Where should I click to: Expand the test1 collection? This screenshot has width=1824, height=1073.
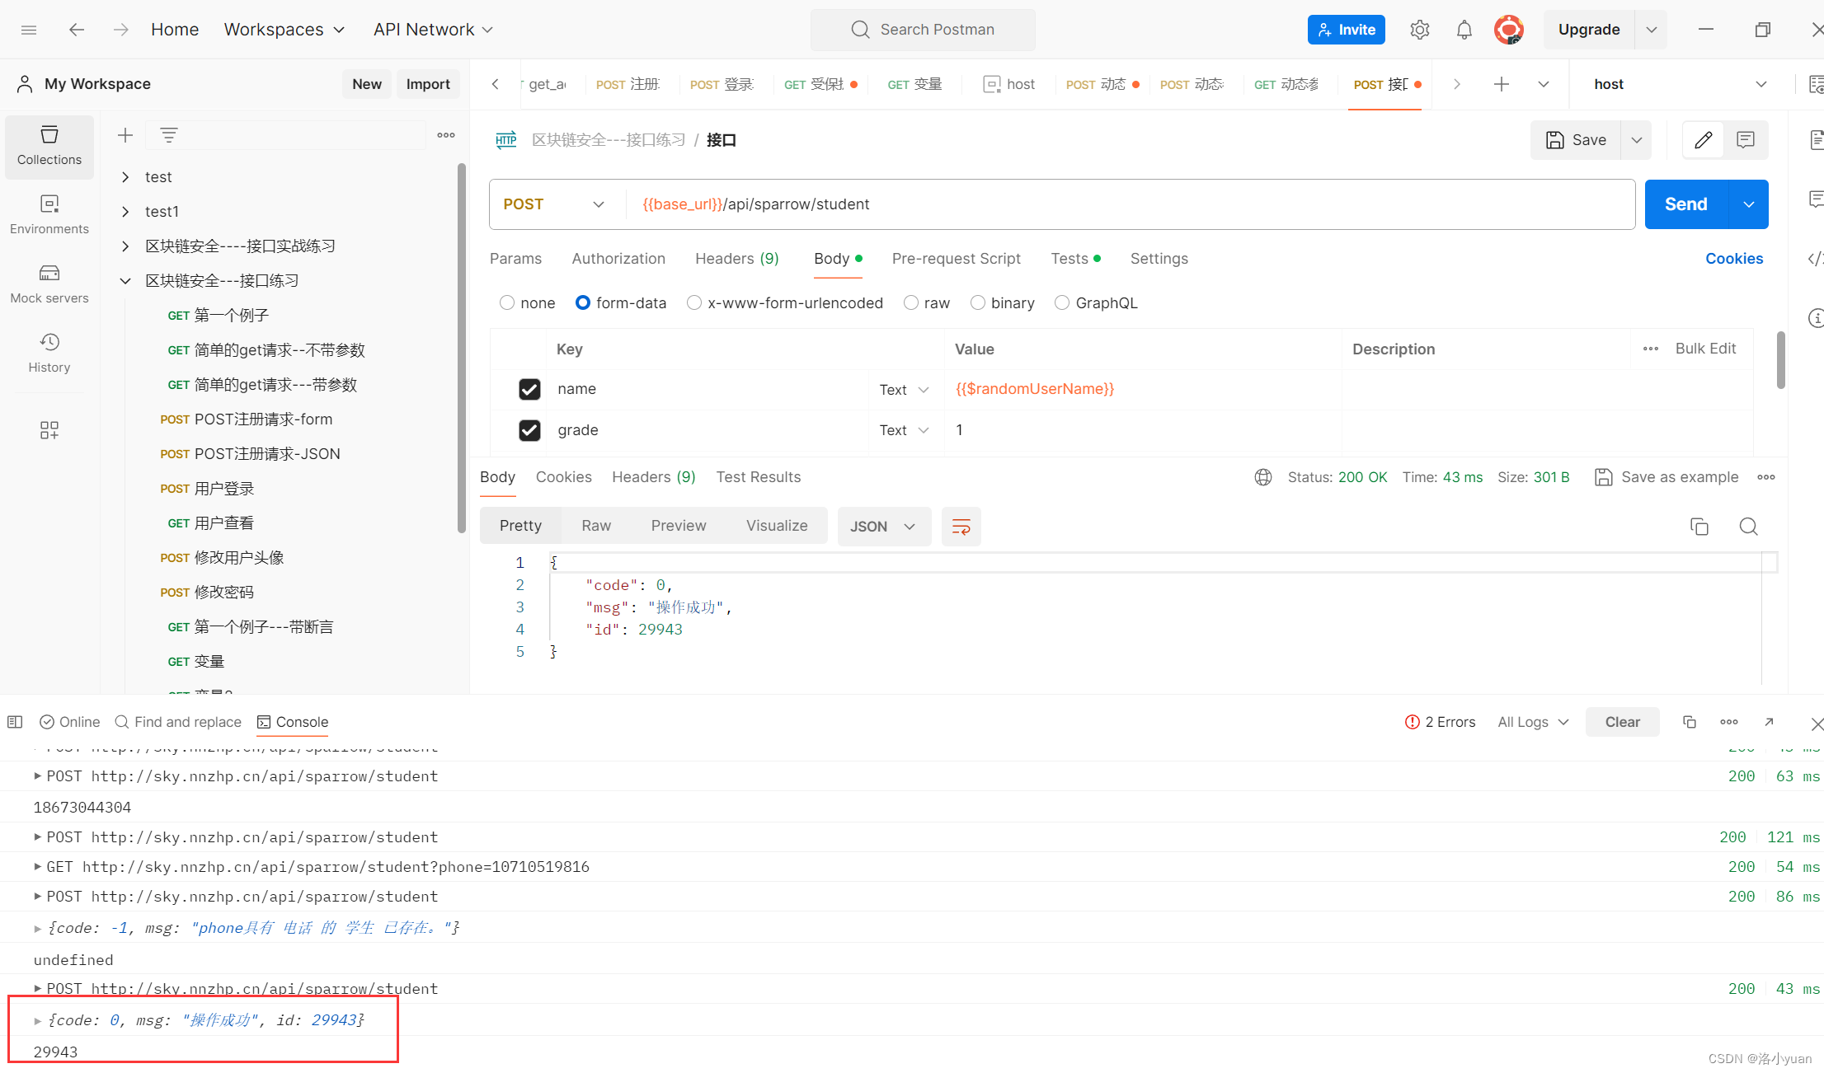pos(125,212)
